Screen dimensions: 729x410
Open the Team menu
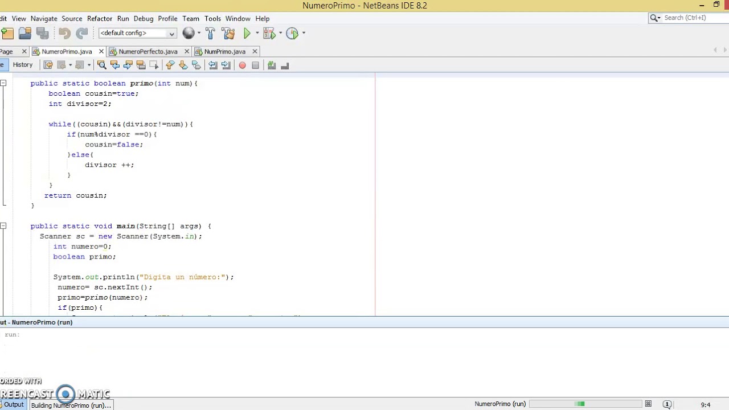(191, 18)
